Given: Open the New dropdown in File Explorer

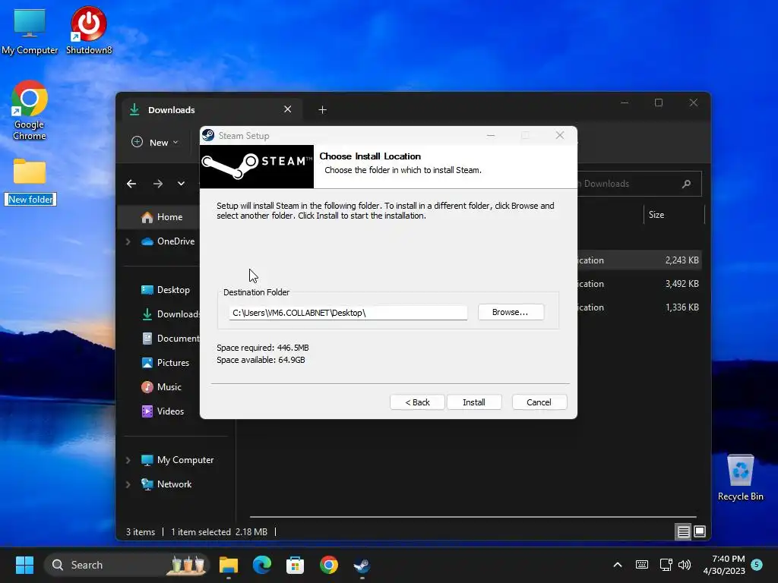Looking at the screenshot, I should [x=155, y=142].
